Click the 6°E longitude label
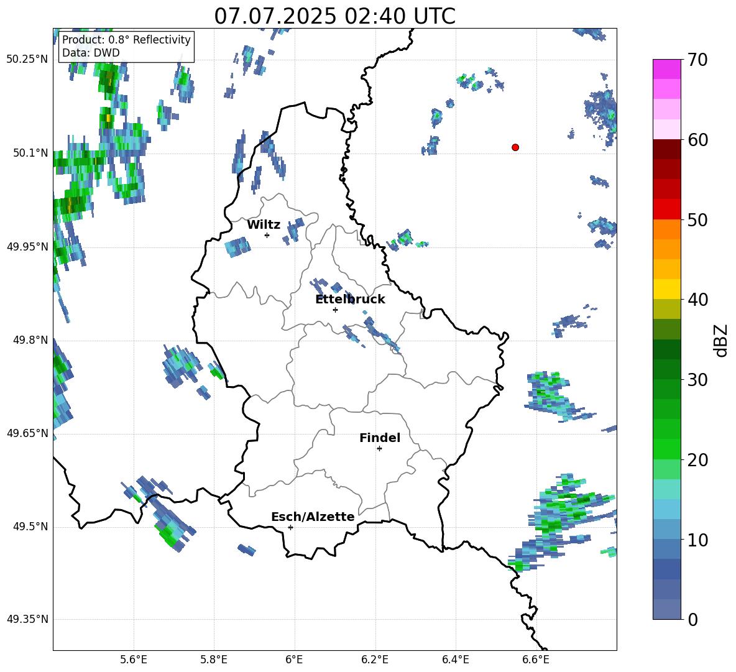Screen dimensions: 736x672 click(294, 660)
